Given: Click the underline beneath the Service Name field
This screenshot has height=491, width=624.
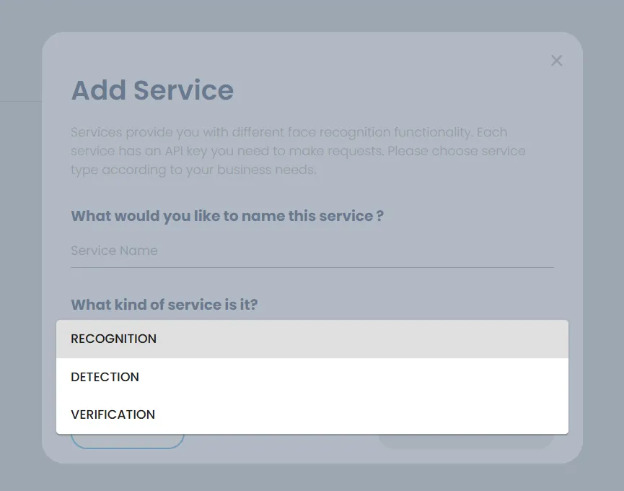Looking at the screenshot, I should click(x=312, y=268).
